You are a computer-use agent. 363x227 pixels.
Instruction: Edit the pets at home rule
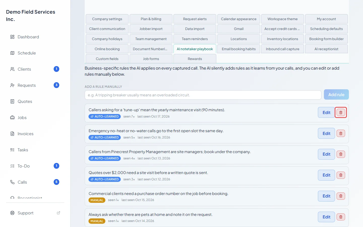point(326,217)
